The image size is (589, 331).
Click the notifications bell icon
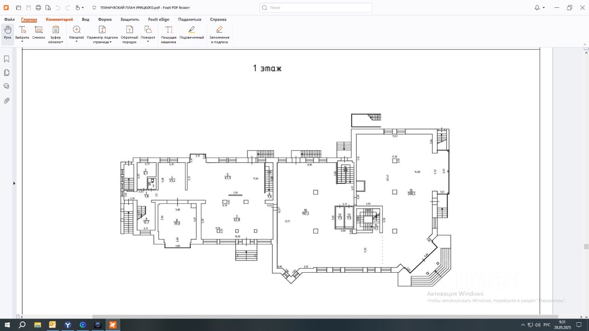coord(537,8)
